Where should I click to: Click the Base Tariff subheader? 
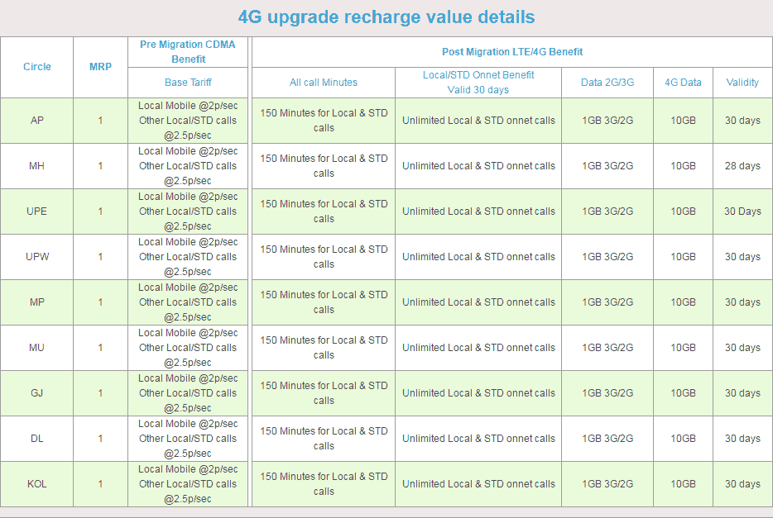point(189,83)
